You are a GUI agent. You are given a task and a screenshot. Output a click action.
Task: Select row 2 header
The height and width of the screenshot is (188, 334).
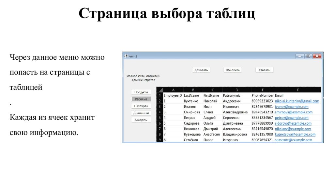pyautogui.click(x=160, y=101)
